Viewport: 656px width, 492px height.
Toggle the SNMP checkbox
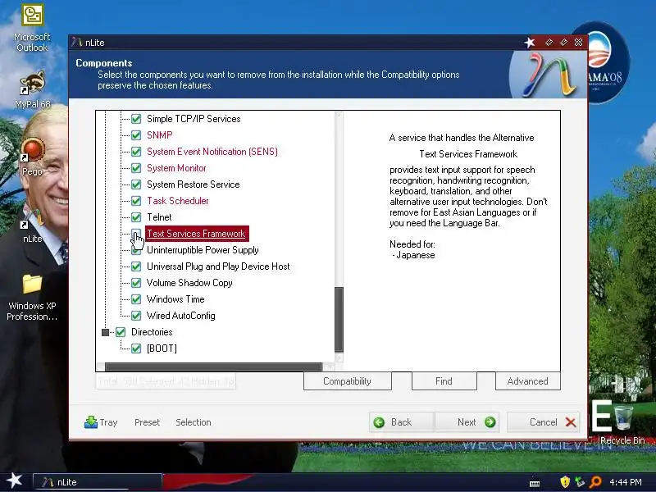tap(136, 135)
